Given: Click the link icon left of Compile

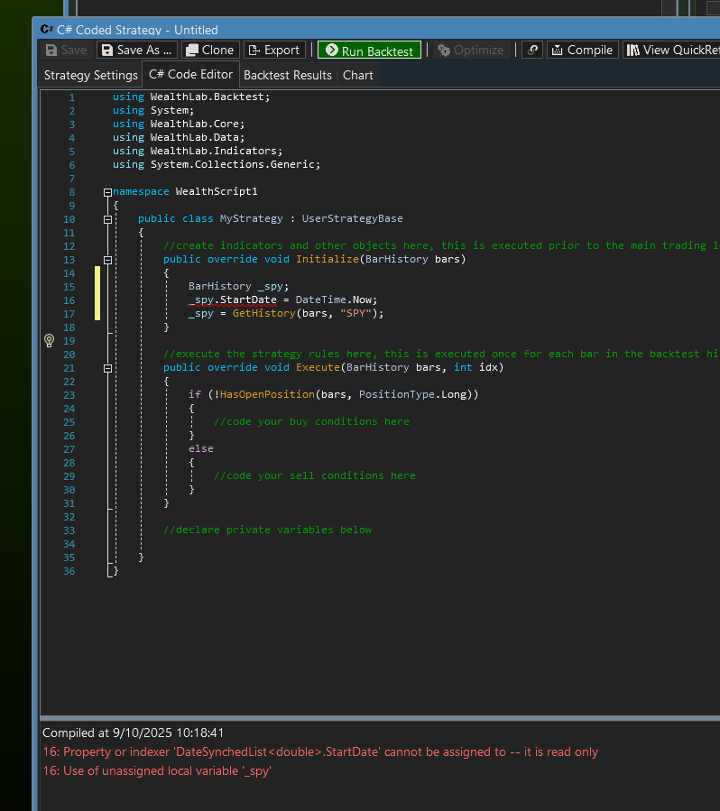Looking at the screenshot, I should [x=532, y=51].
